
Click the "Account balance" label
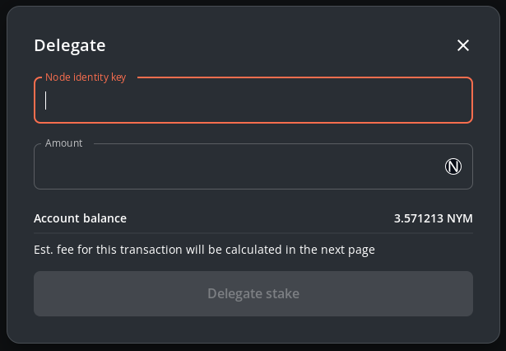(x=80, y=218)
